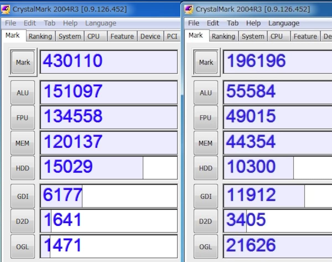Run full benchmark with Mark button, left window
Viewport: 332px width, 262px height.
pyautogui.click(x=23, y=62)
